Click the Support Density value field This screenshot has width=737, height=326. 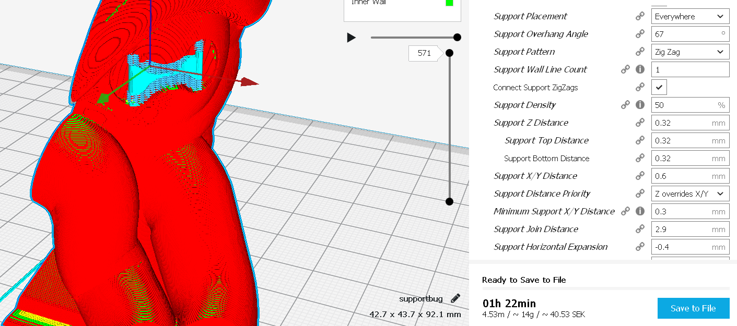[690, 105]
